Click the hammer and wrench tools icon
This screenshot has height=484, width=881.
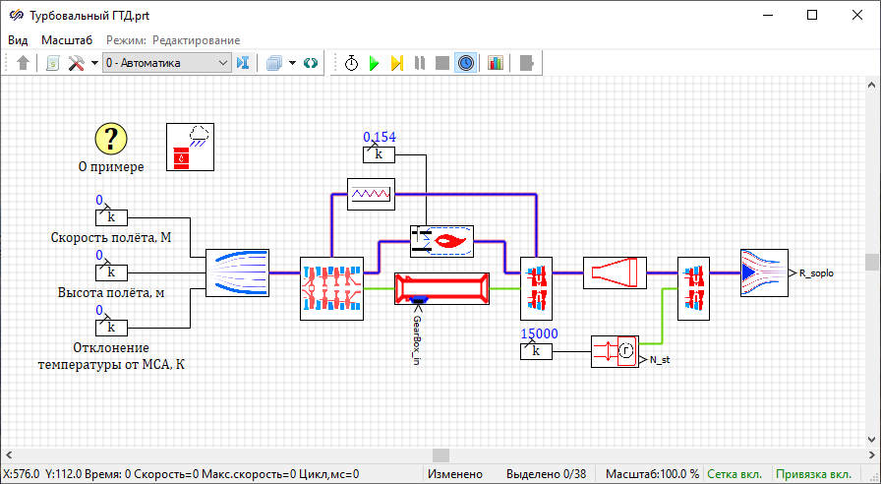[75, 63]
